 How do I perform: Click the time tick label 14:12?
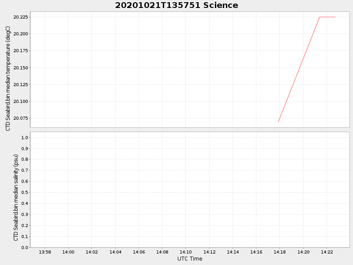click(209, 252)
